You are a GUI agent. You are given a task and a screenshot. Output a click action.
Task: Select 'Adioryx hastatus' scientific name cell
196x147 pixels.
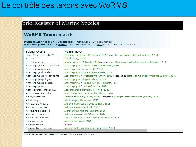[35, 97]
